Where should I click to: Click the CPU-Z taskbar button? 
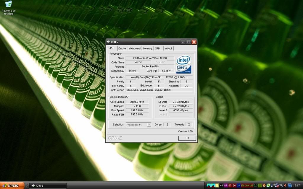click(x=48, y=185)
